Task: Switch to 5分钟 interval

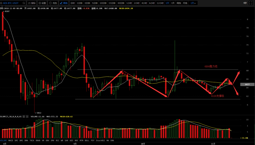Action: pos(95,3)
